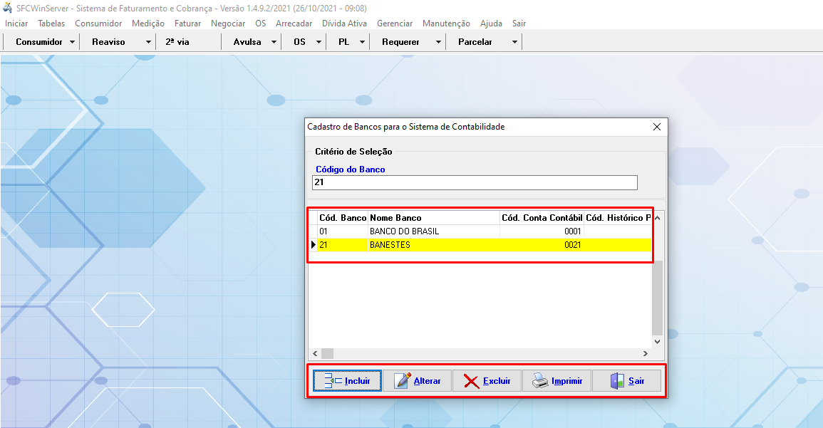Click the Nome Banco column header
823x428 pixels.
point(395,218)
